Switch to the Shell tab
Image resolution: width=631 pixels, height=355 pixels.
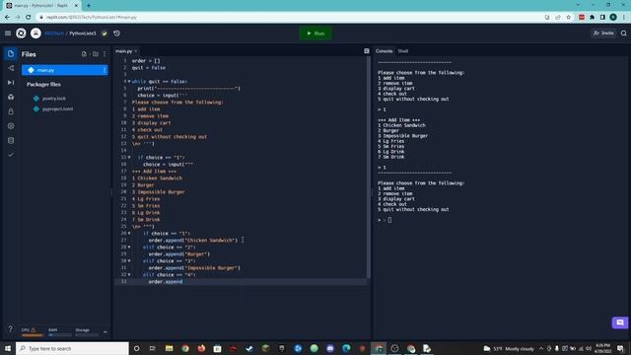click(403, 51)
